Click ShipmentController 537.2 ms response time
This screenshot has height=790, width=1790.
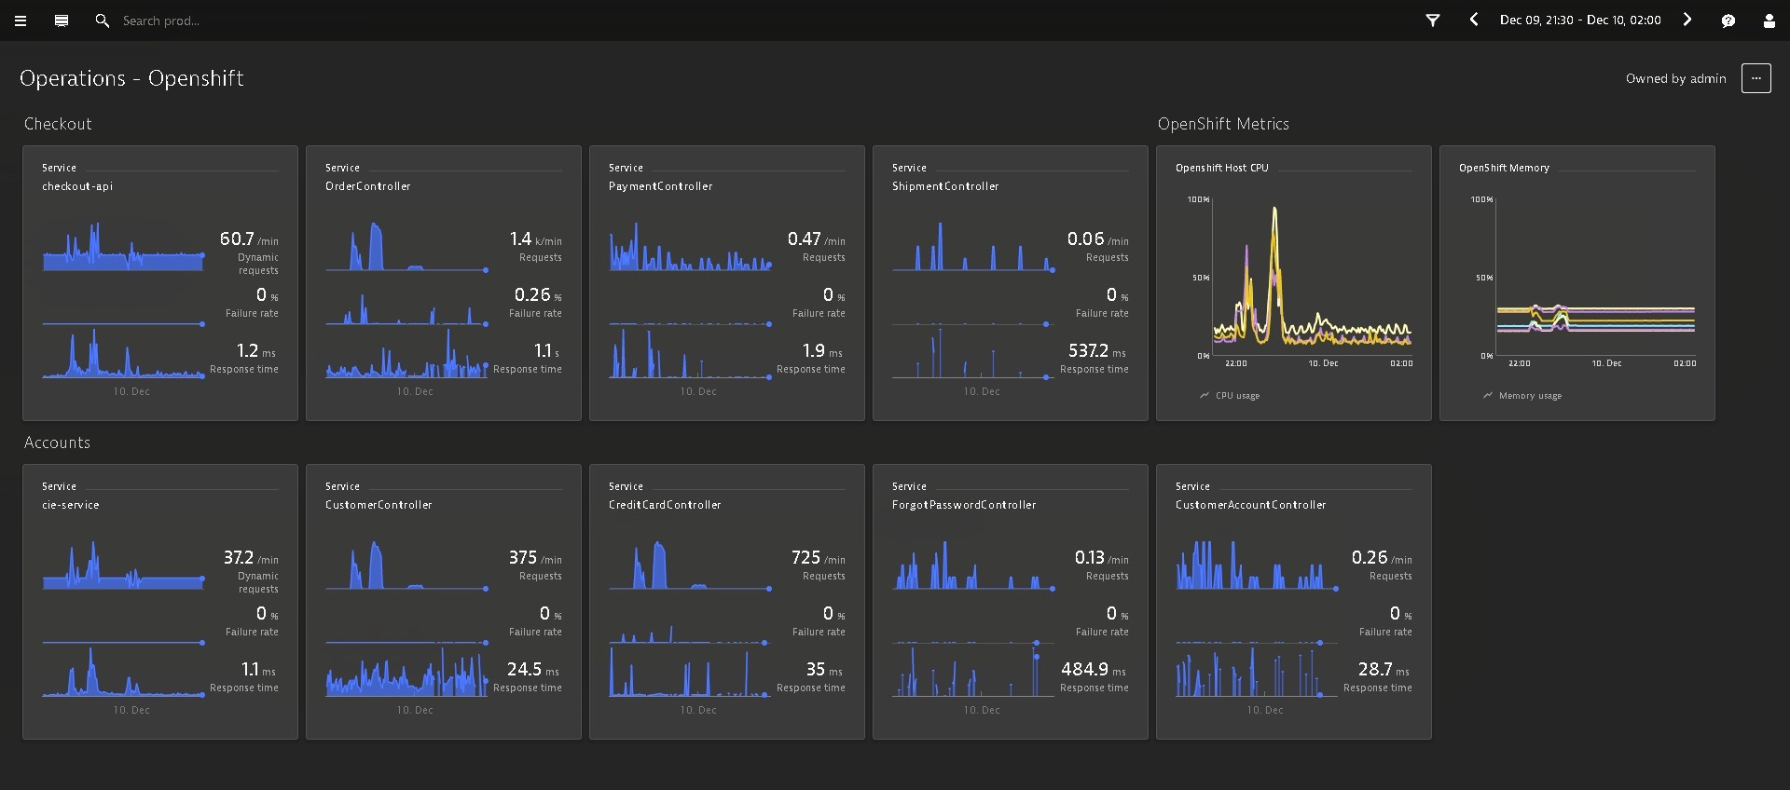[x=1088, y=351]
